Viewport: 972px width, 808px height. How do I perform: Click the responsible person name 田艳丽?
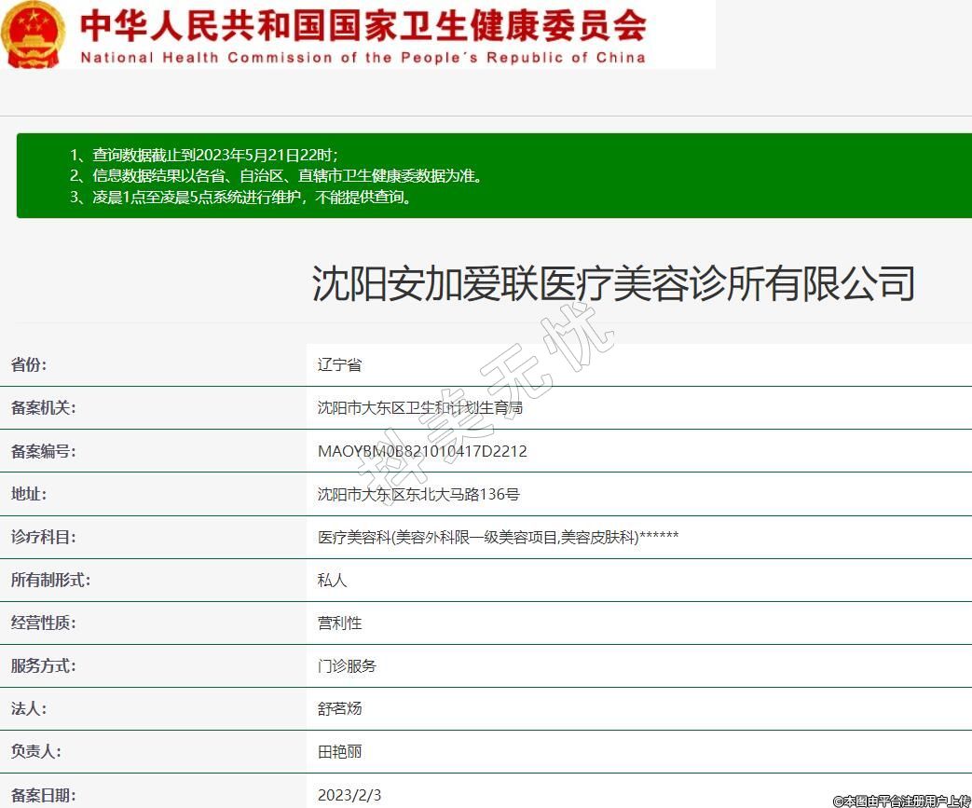(339, 751)
